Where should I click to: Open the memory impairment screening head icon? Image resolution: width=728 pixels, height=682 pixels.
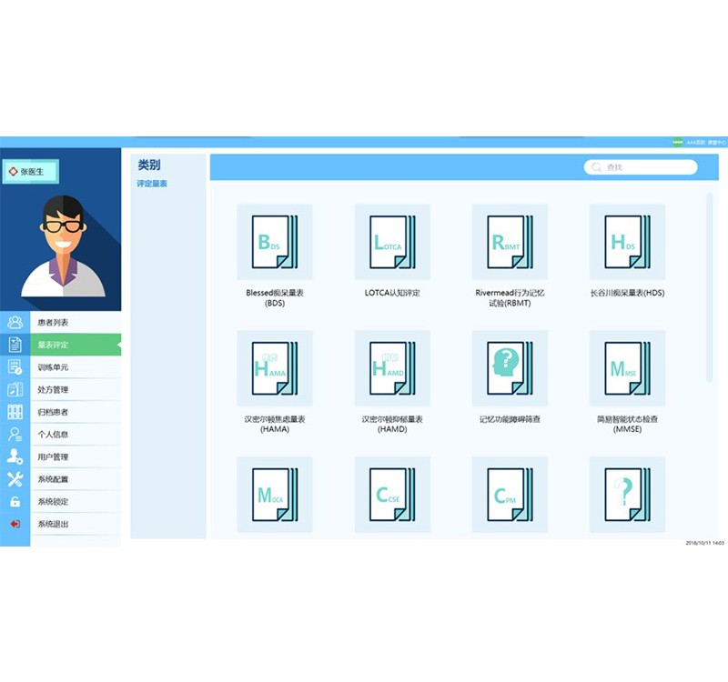click(x=510, y=367)
